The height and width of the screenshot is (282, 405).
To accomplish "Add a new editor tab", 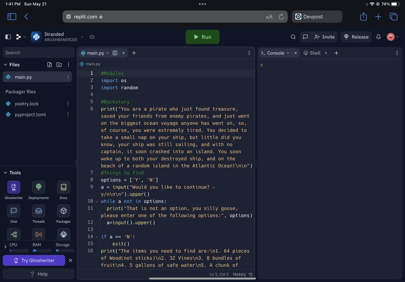I will (134, 53).
